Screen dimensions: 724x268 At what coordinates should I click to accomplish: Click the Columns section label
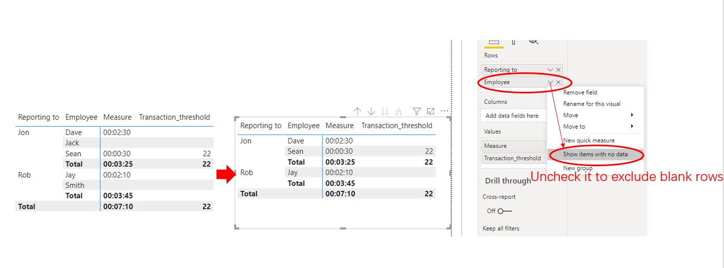495,102
